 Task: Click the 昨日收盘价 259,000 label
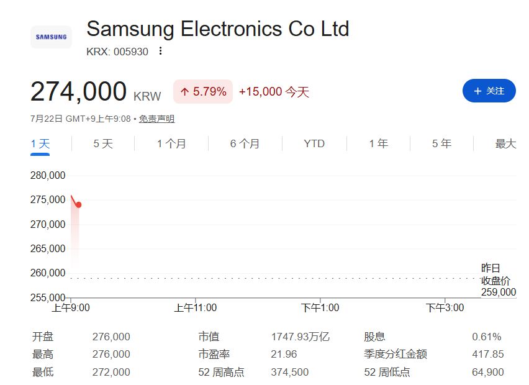(x=499, y=280)
